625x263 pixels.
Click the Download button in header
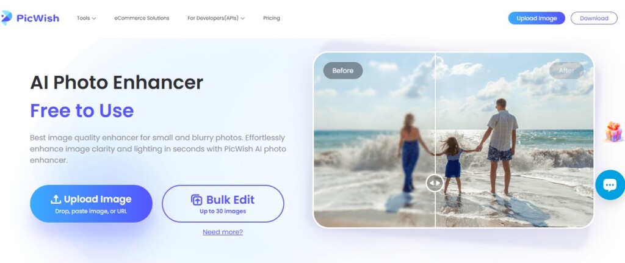point(594,18)
